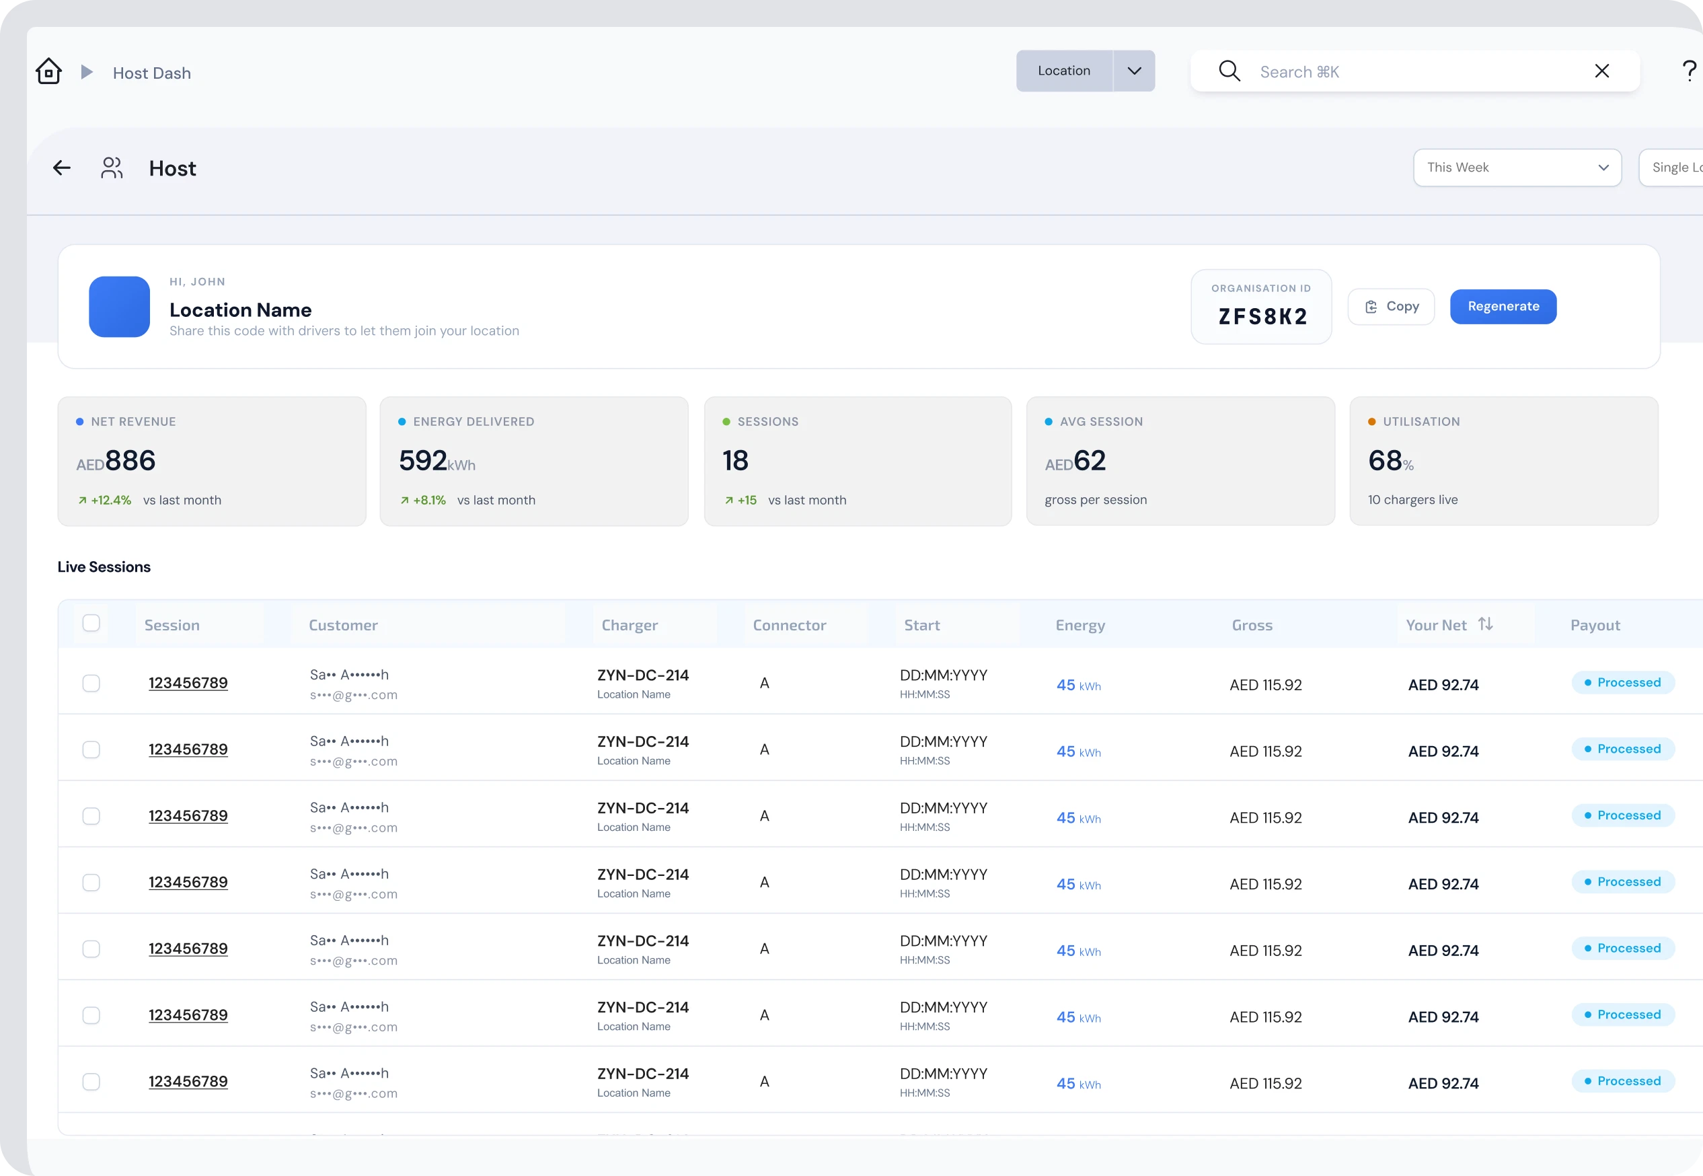
Task: Click the Location filter button
Action: coord(1064,71)
